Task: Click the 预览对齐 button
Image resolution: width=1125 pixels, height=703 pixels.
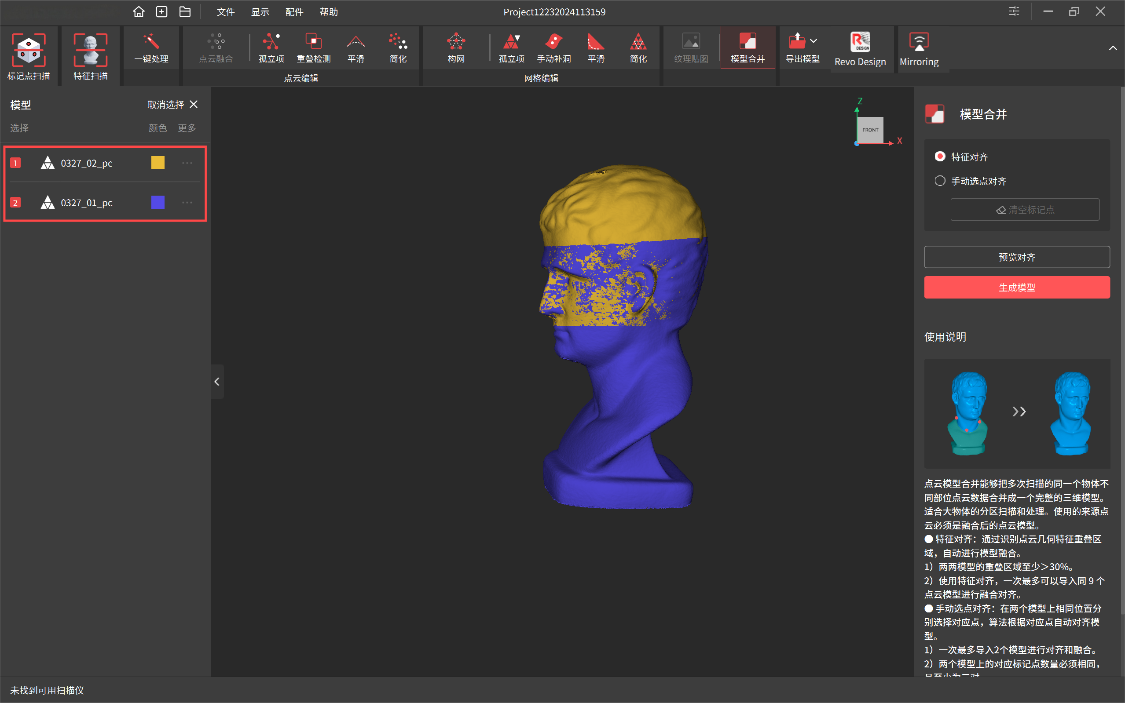Action: 1017,257
